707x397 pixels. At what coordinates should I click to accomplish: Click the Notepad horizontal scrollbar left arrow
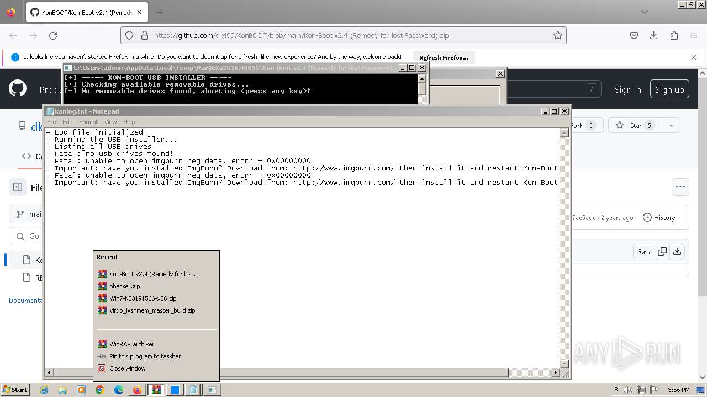[50, 373]
